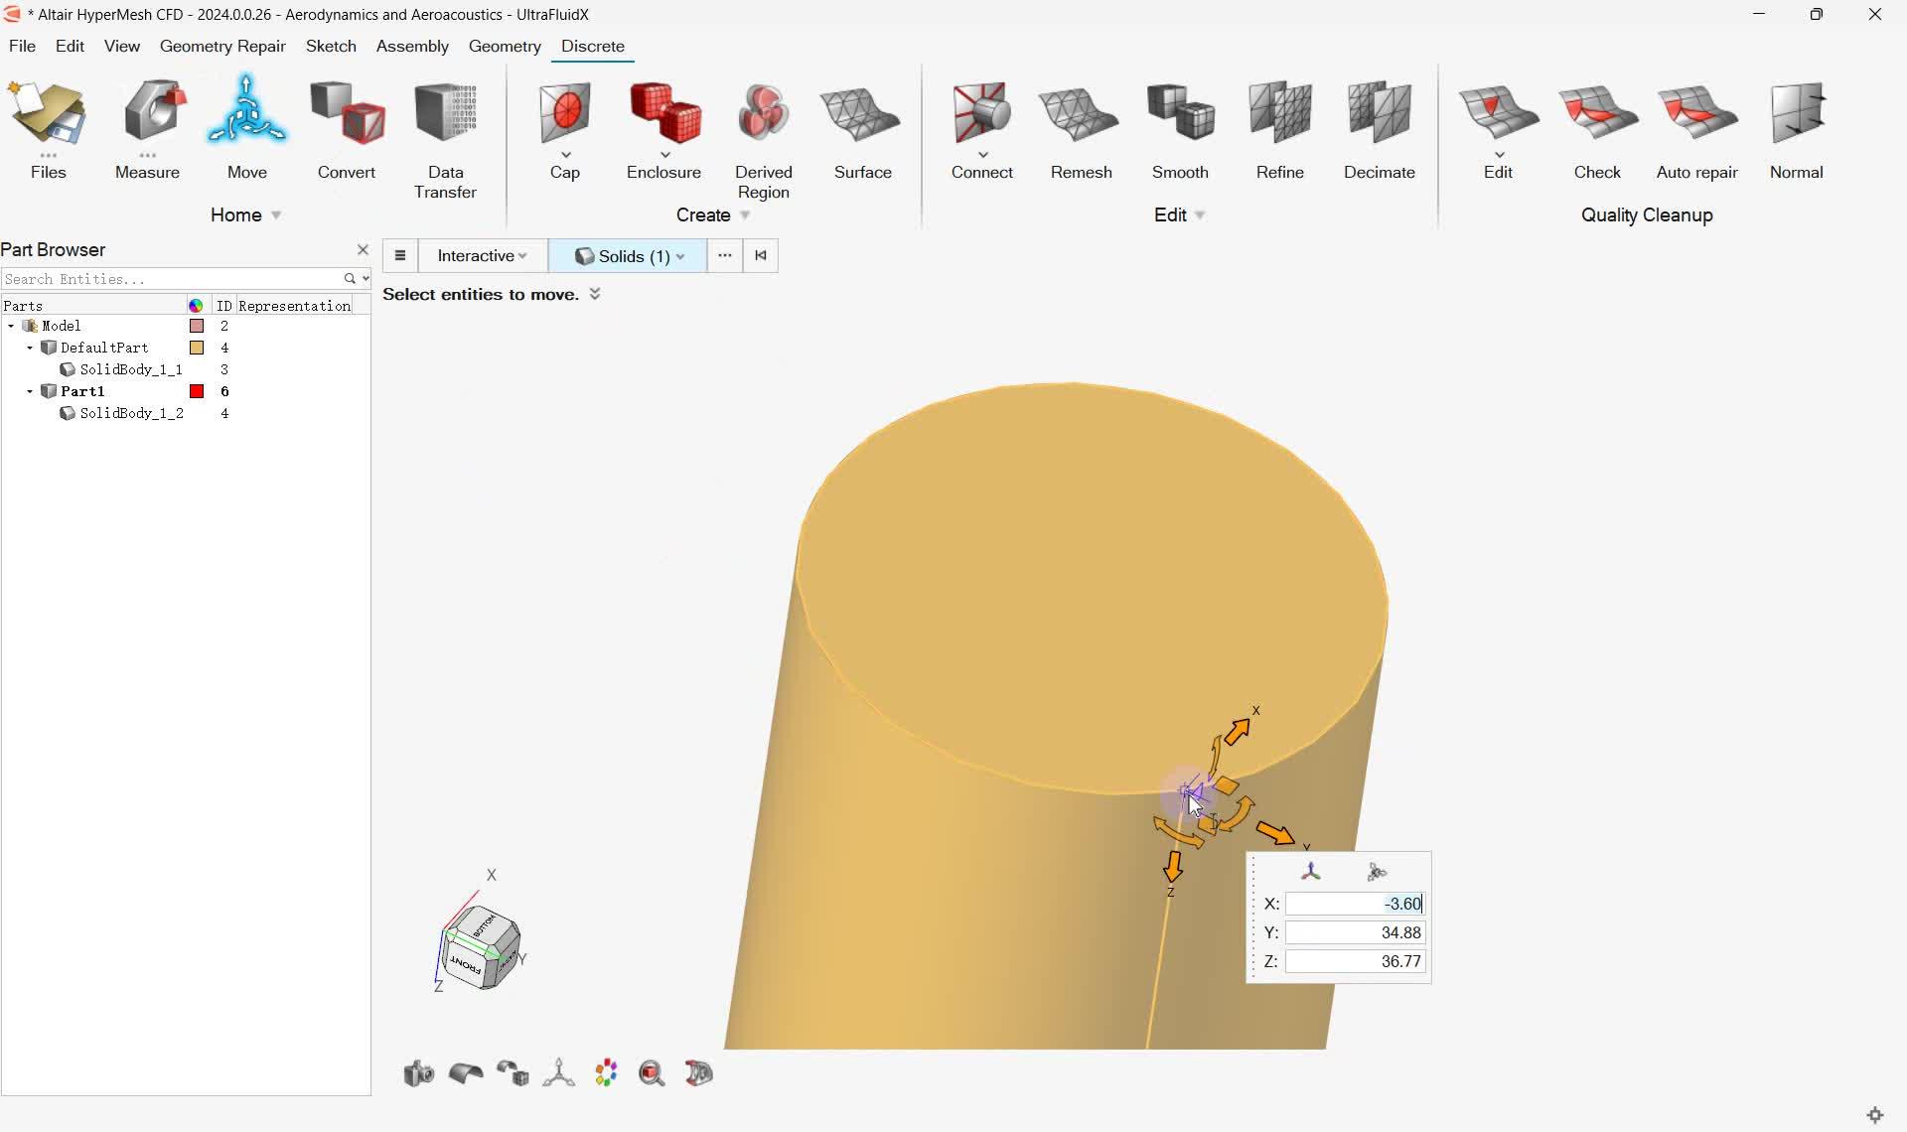Toggle the local system icon in coordinates popup

(x=1377, y=872)
